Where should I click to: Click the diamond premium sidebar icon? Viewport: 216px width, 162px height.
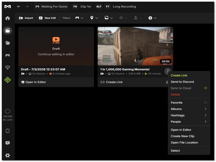(8, 67)
